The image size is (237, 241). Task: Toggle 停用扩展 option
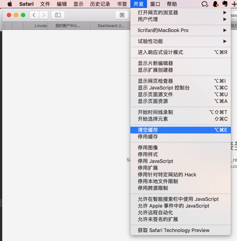(x=181, y=168)
